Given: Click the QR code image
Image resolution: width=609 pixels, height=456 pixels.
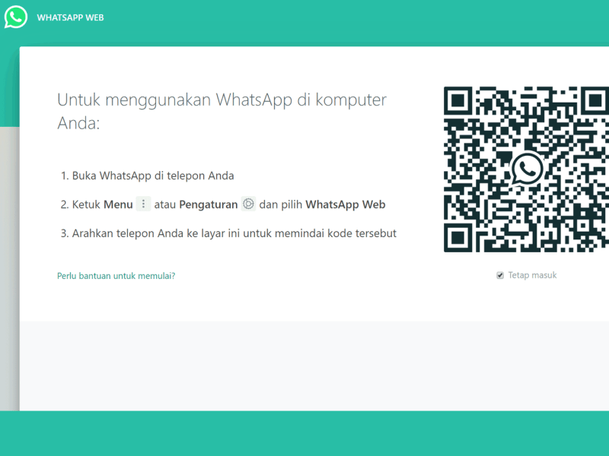Looking at the screenshot, I should [526, 169].
